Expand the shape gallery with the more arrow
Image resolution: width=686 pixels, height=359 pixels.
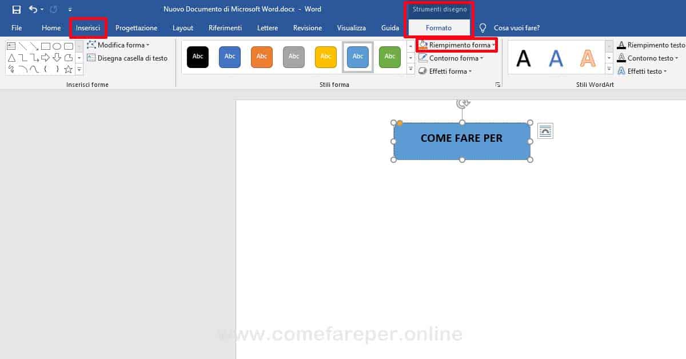(x=79, y=70)
